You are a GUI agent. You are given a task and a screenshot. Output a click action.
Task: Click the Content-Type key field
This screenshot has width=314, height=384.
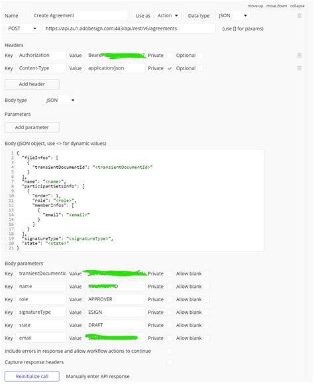click(41, 68)
